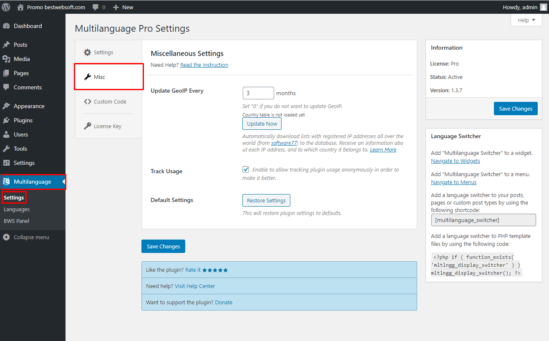The width and height of the screenshot is (549, 341).
Task: Toggle the Track Usage checkbox
Action: click(x=246, y=169)
